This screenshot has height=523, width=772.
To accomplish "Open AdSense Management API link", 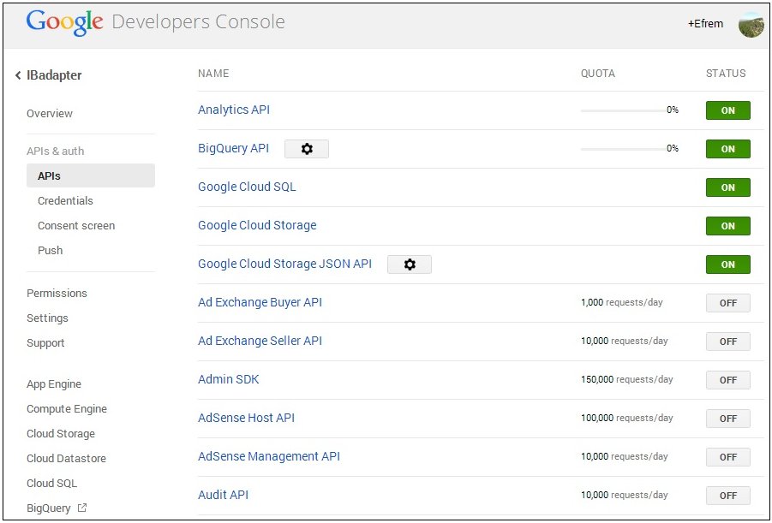I will (x=269, y=456).
